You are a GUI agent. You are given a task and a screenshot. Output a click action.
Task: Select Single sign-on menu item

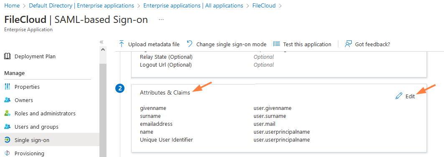pos(50,140)
